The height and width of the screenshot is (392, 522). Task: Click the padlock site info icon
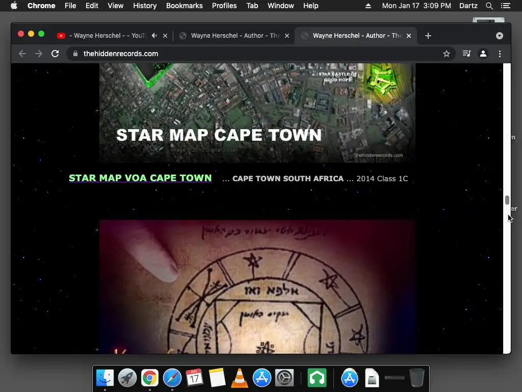click(75, 54)
